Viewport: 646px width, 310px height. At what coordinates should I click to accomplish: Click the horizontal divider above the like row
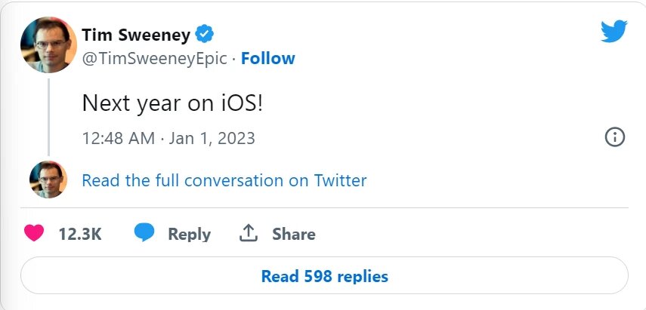coord(324,207)
